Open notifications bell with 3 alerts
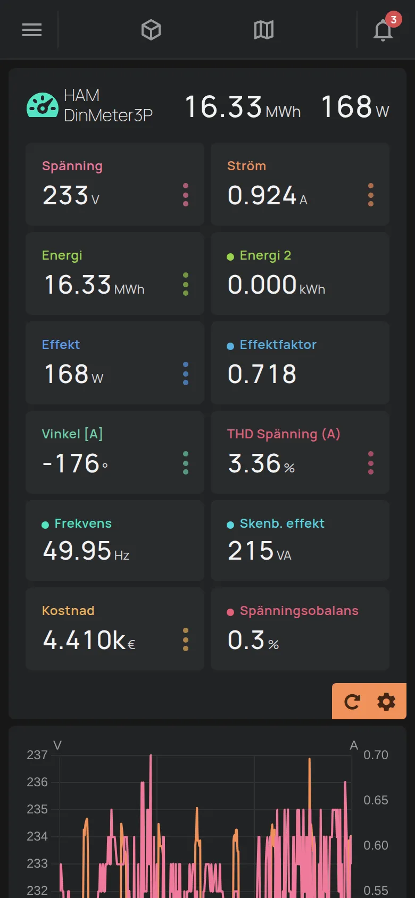This screenshot has height=898, width=415. (x=384, y=29)
